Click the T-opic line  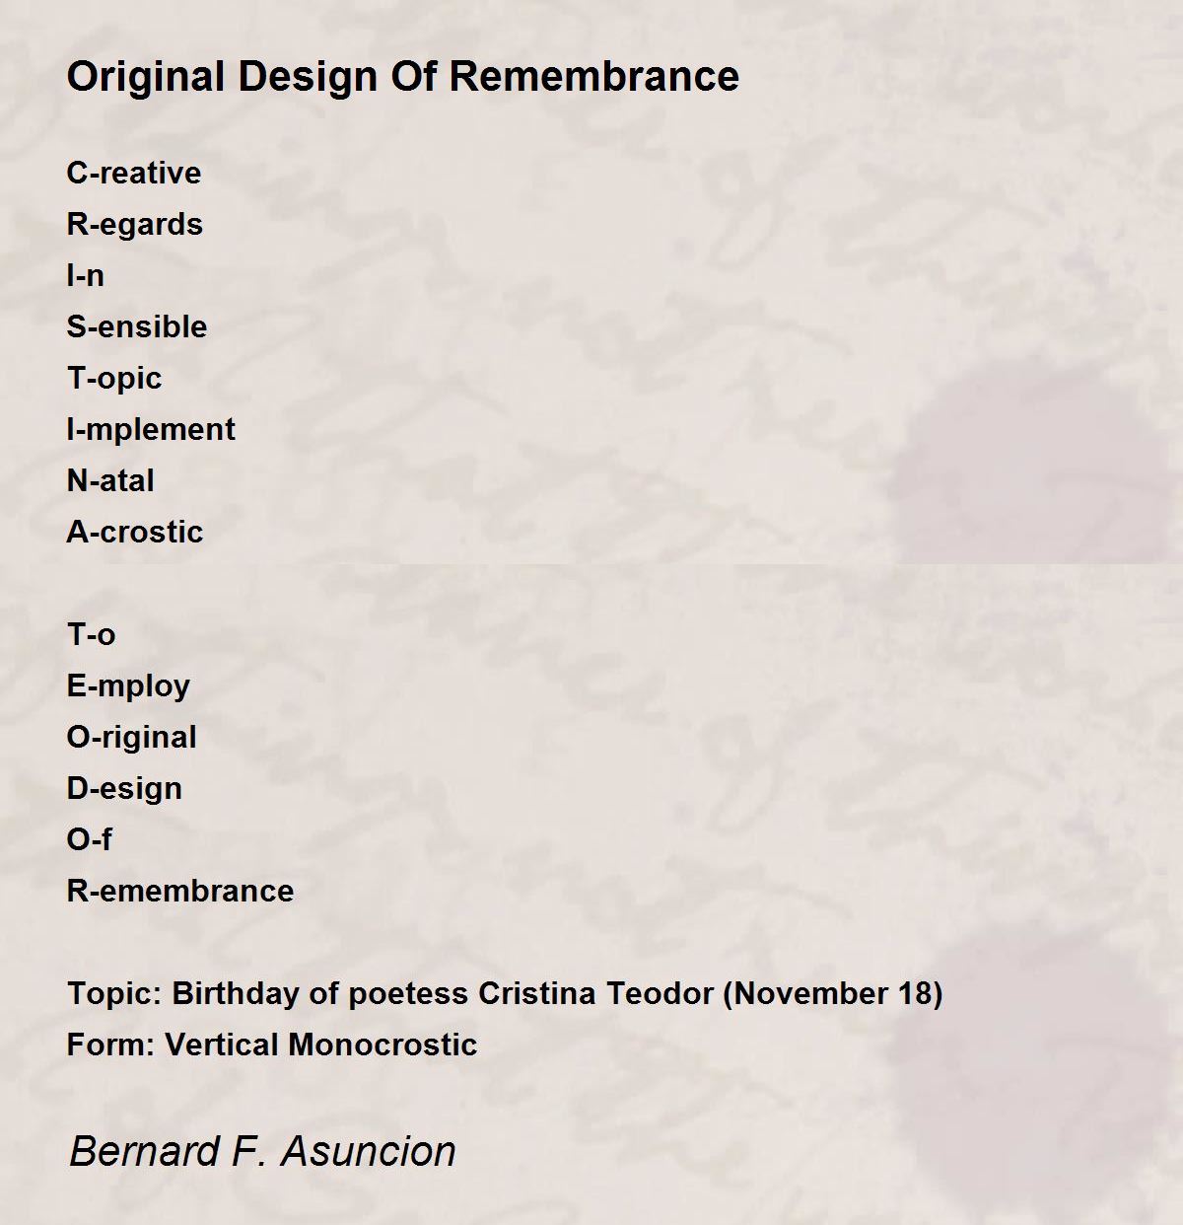tap(113, 378)
